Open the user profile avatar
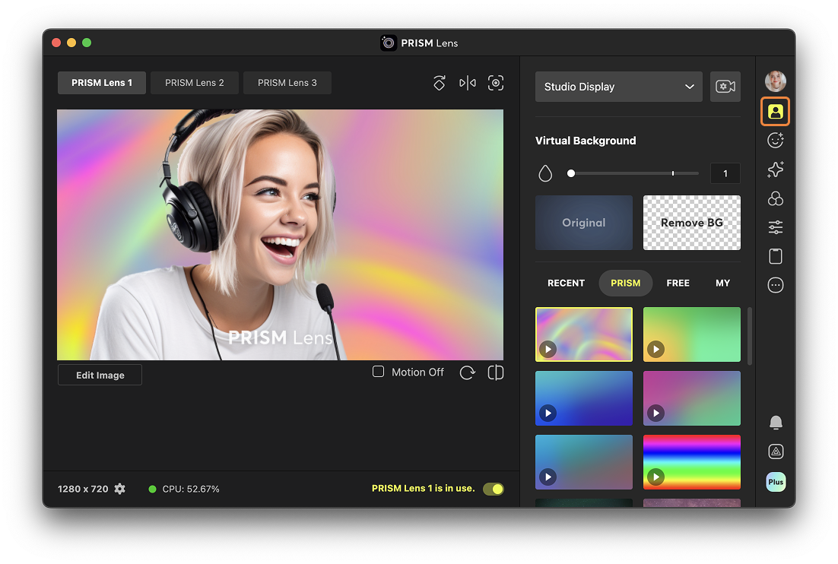Image resolution: width=838 pixels, height=564 pixels. click(x=776, y=81)
